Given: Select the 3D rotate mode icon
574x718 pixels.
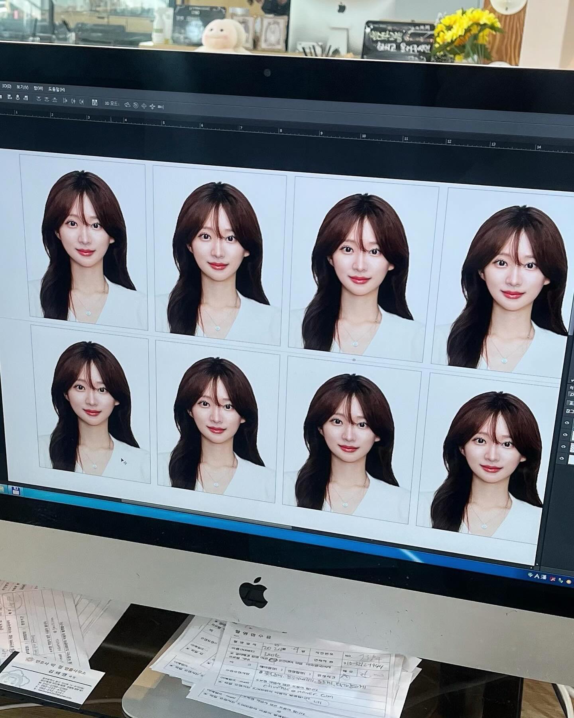Looking at the screenshot, I should (128, 105).
